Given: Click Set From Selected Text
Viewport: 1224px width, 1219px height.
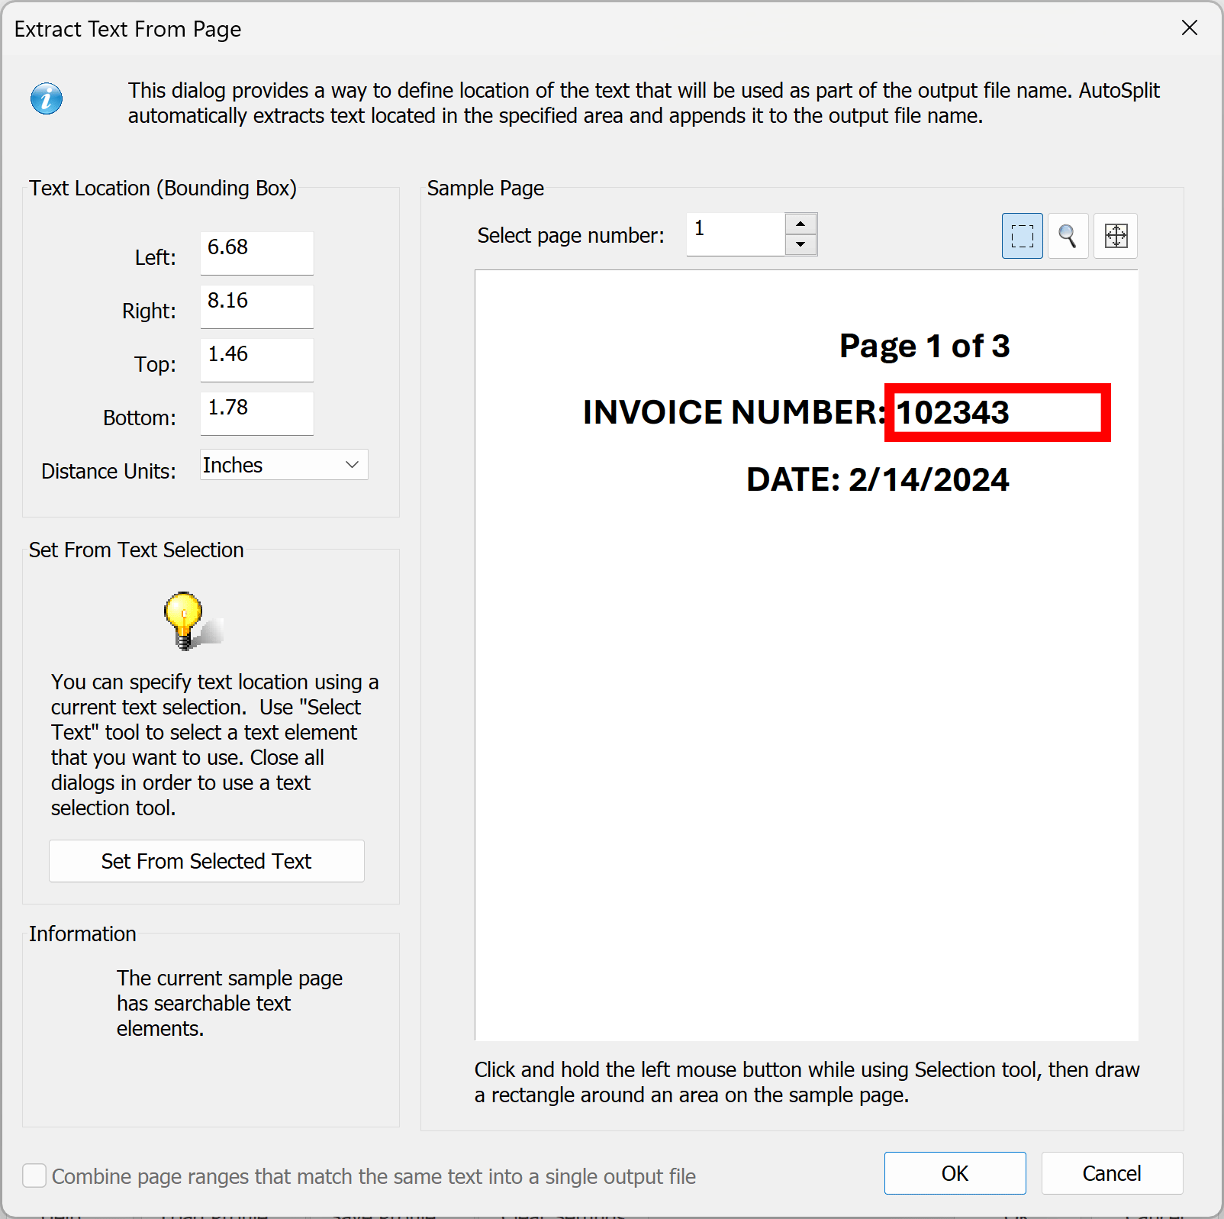Looking at the screenshot, I should (206, 861).
